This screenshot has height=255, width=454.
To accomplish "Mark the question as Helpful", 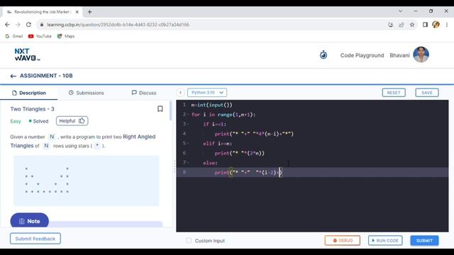I will click(x=72, y=121).
